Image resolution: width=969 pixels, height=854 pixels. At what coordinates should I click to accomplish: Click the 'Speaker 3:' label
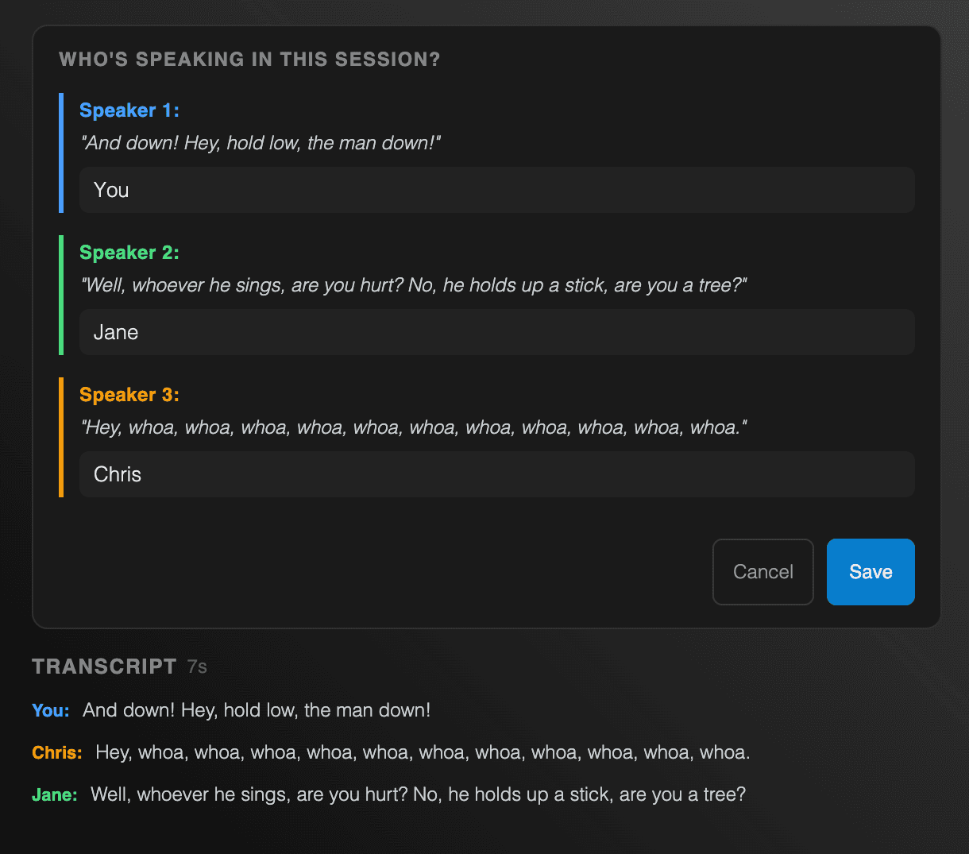coord(129,394)
